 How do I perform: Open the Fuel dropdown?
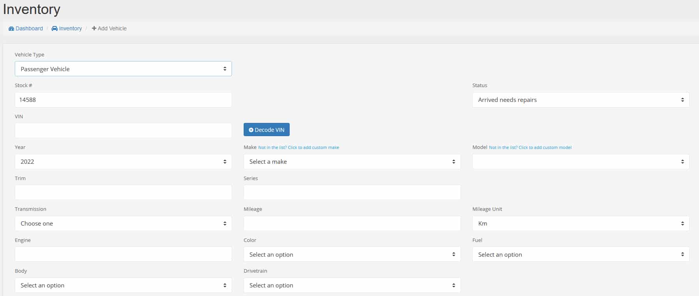point(581,254)
